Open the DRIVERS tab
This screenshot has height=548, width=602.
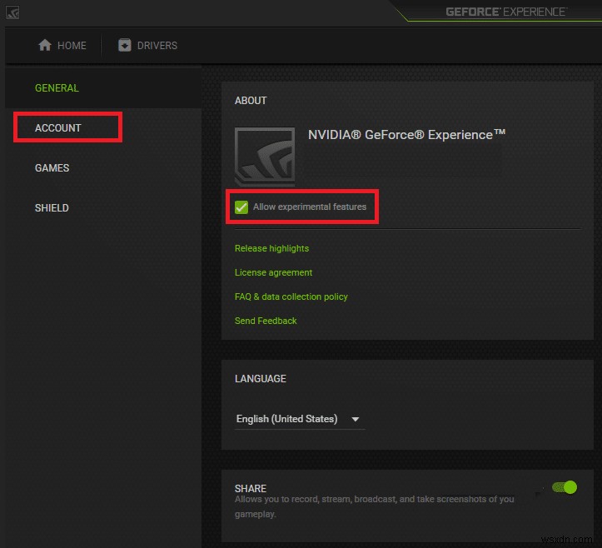148,45
